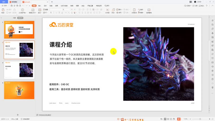The height and width of the screenshot is (121, 215).
Task: Click the Picture insert icon
Action: pos(117,9)
